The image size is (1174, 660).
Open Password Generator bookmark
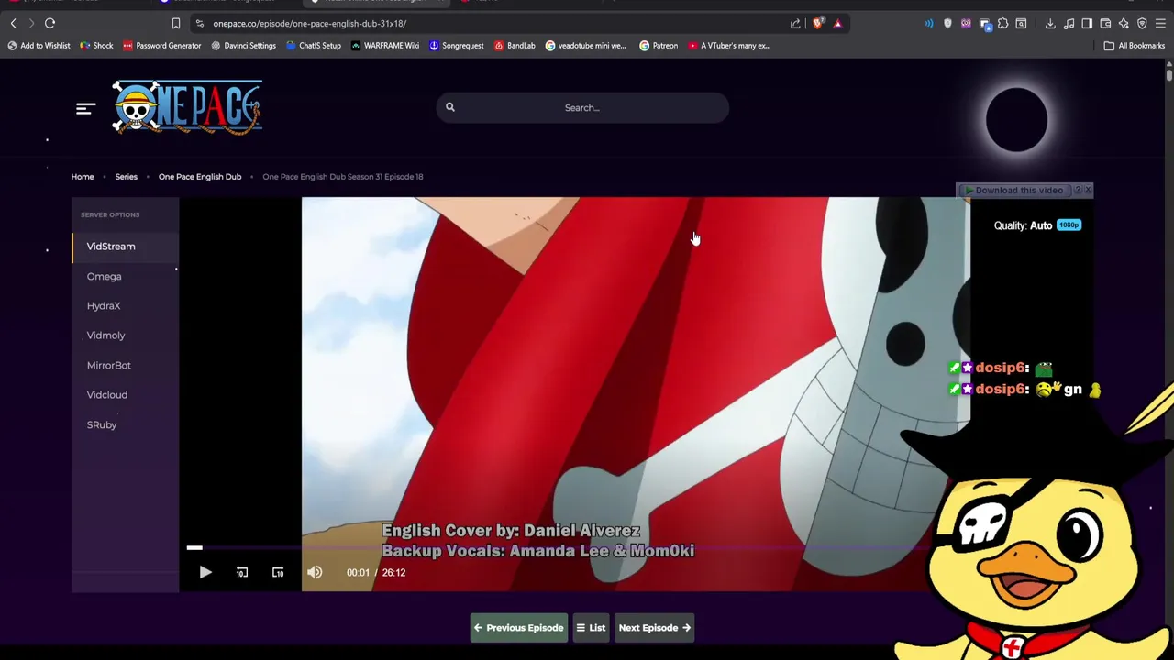tap(161, 45)
